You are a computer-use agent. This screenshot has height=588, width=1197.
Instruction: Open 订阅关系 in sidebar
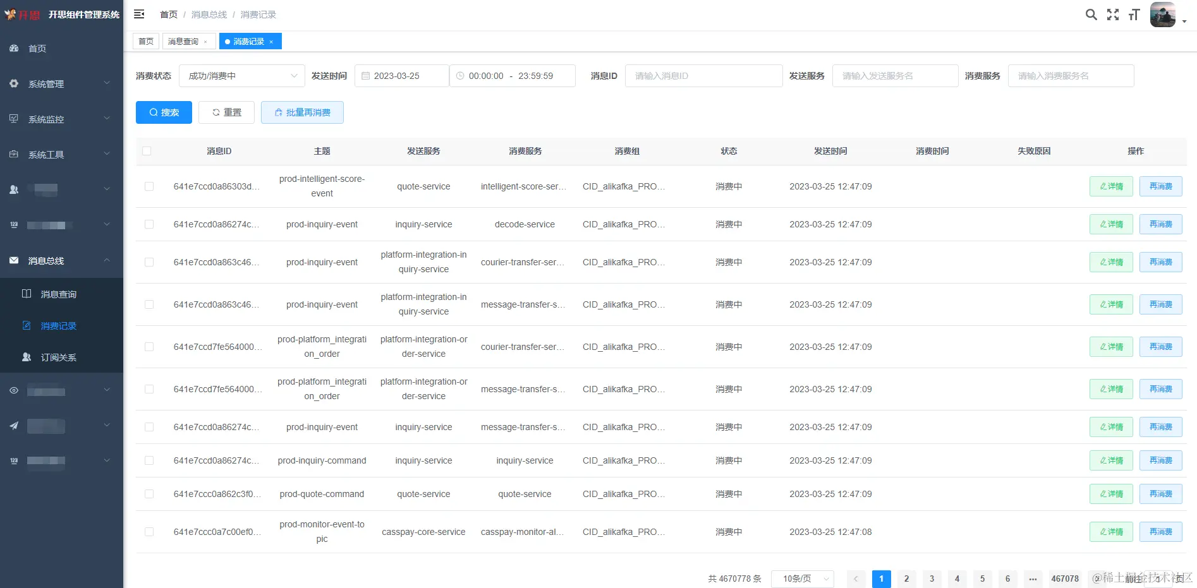coord(61,357)
